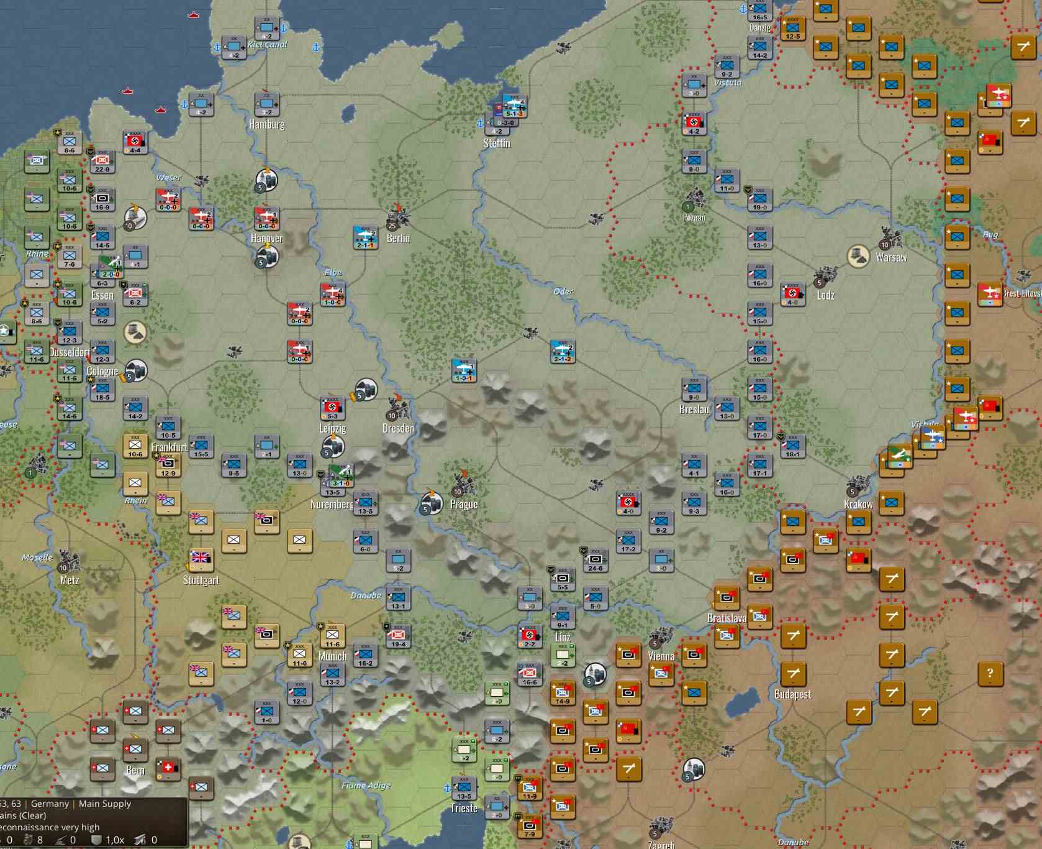Select the 12-9 armor unit at Frankfurt
Image resolution: width=1042 pixels, height=849 pixels.
pos(168,465)
